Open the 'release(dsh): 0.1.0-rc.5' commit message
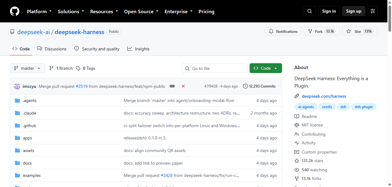 point(145,138)
